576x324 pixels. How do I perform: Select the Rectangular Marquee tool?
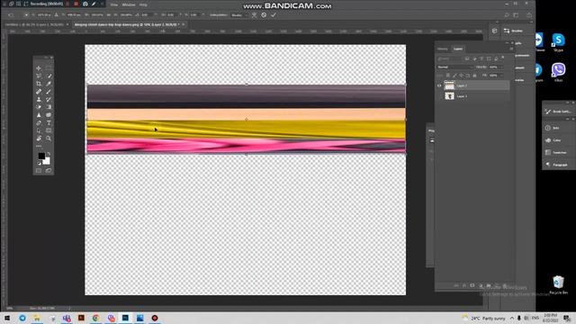click(49, 68)
